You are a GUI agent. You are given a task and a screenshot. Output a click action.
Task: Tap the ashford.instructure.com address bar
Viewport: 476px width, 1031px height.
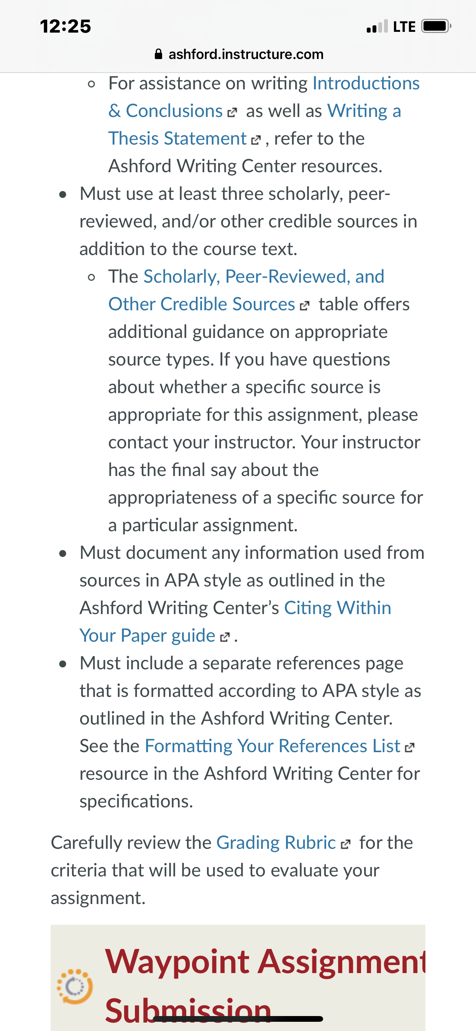coord(238,54)
